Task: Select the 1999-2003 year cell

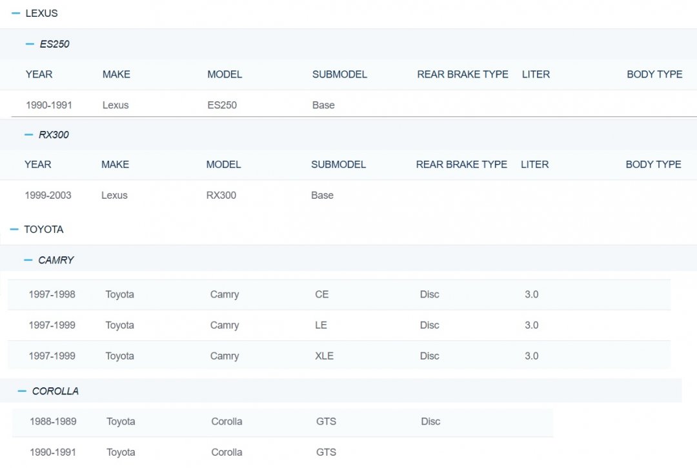Action: pyautogui.click(x=48, y=196)
